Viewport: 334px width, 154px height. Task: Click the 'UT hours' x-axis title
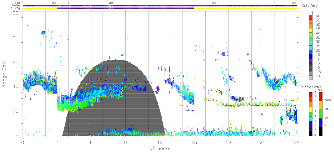tap(159, 148)
